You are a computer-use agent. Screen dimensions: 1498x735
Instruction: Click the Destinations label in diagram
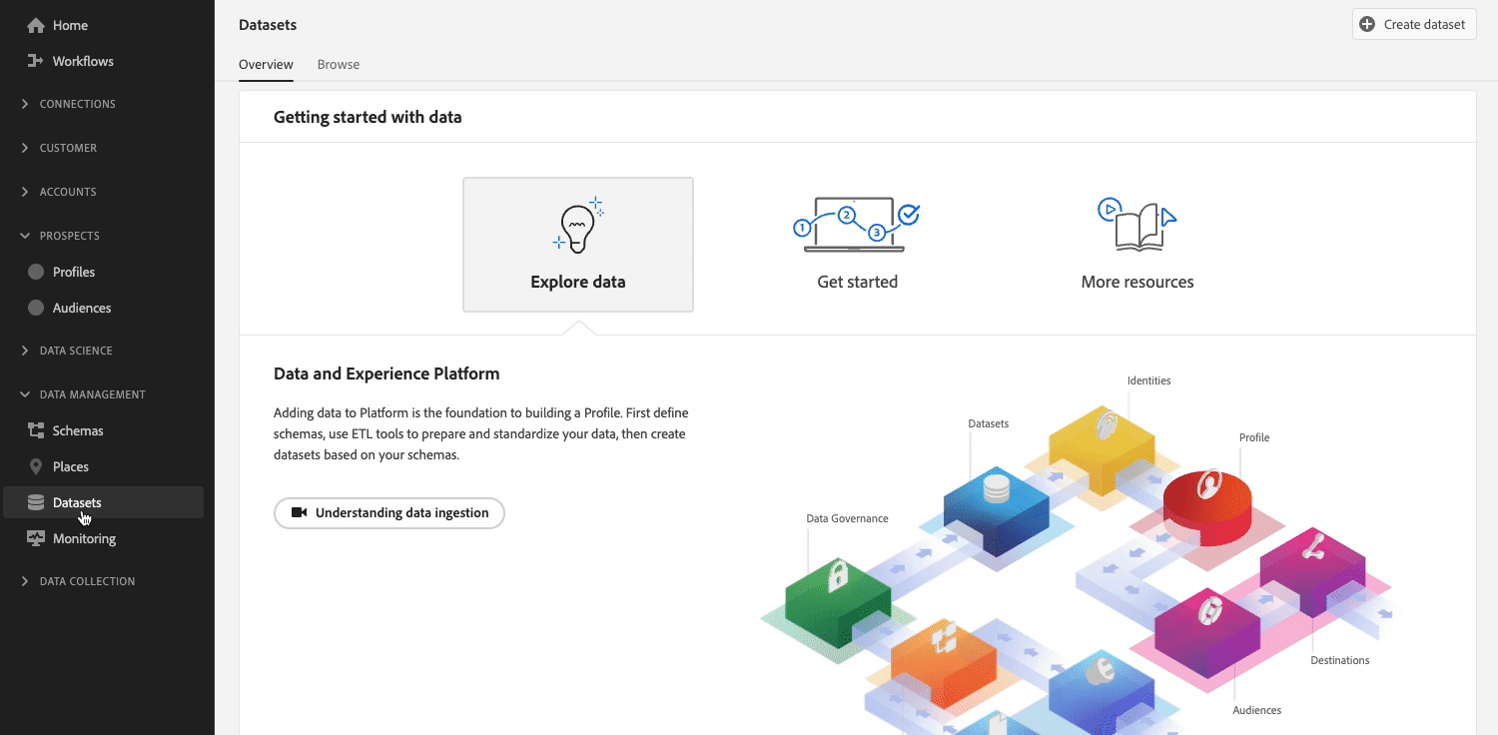coord(1340,660)
